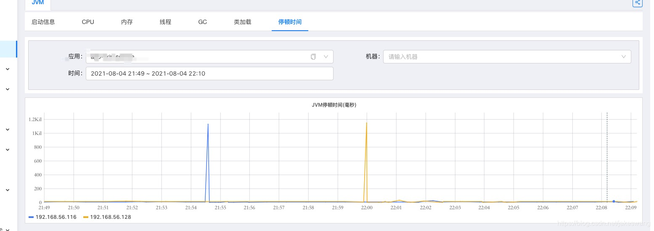Click the 请输入机器 input field
Viewport: 654px width, 231px height.
pyautogui.click(x=507, y=57)
